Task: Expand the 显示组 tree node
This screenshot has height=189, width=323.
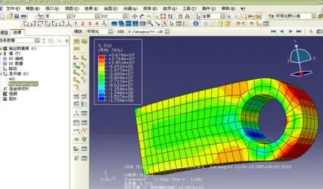Action: click(3, 74)
